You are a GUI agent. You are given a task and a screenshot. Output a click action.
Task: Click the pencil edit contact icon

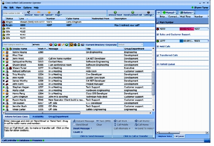(x=63, y=45)
